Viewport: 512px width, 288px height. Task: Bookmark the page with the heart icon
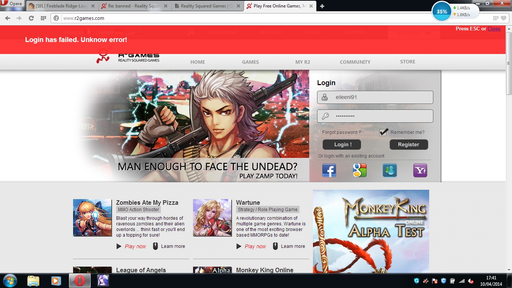click(x=504, y=18)
